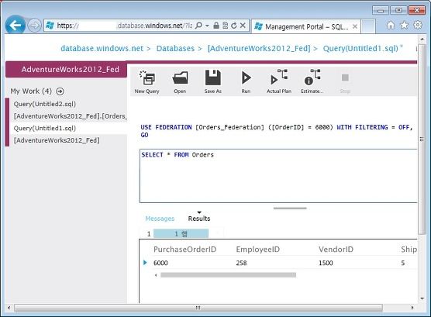Click the compatibility view icon
431x317 pixels.
225,26
